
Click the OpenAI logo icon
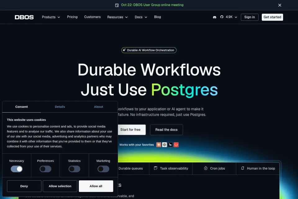point(165,145)
